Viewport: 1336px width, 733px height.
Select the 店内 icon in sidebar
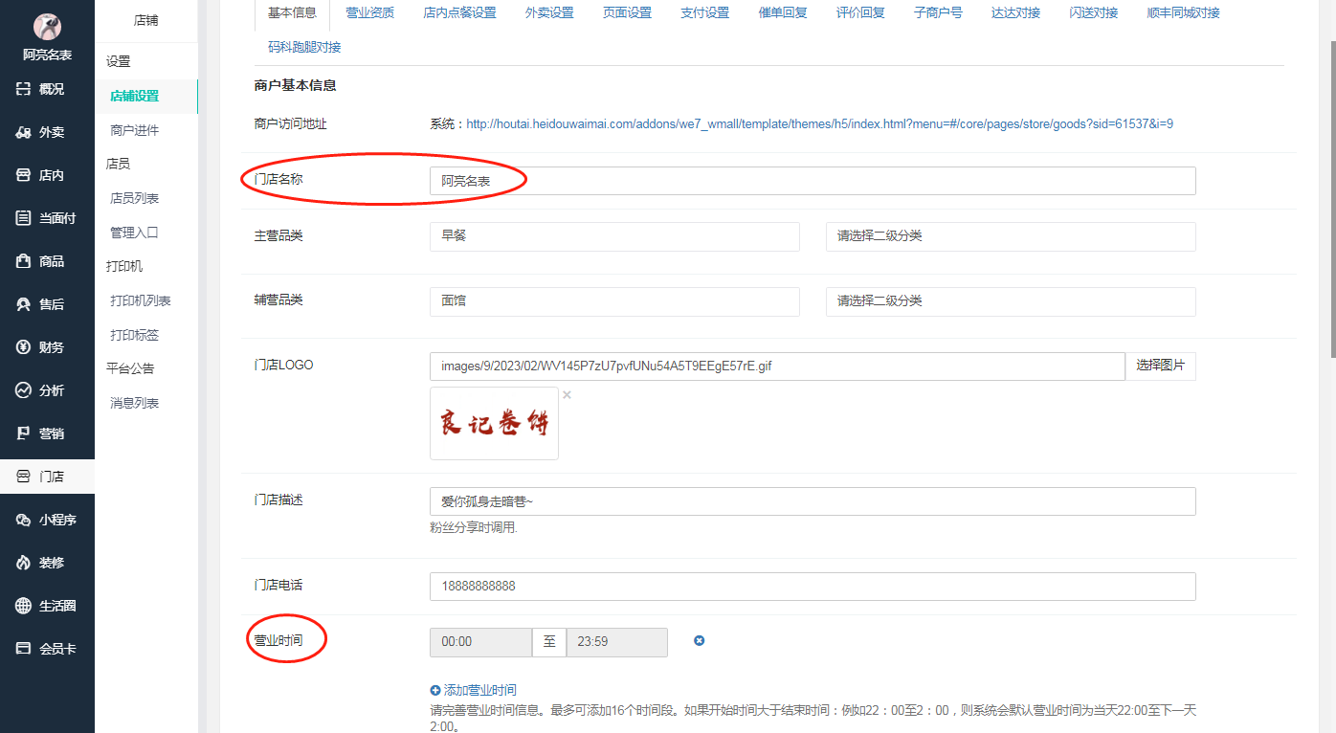click(x=24, y=175)
